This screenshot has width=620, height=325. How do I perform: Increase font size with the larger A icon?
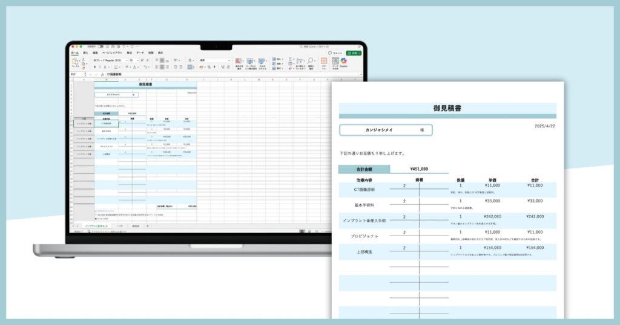[x=142, y=60]
